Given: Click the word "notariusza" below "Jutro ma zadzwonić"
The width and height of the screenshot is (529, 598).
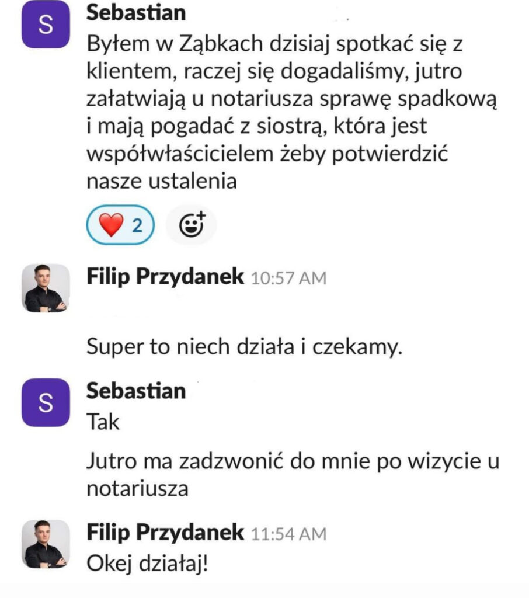Looking at the screenshot, I should 137,489.
